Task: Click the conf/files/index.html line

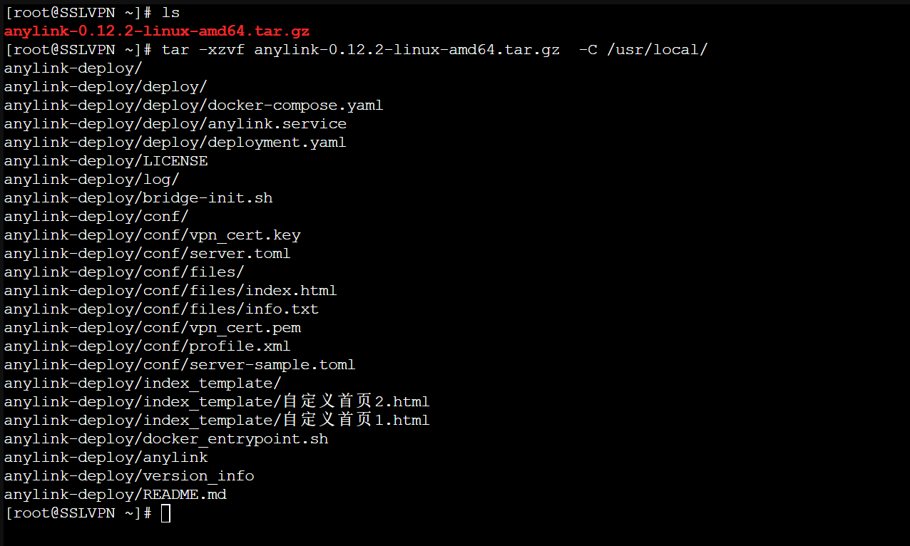Action: (x=170, y=291)
